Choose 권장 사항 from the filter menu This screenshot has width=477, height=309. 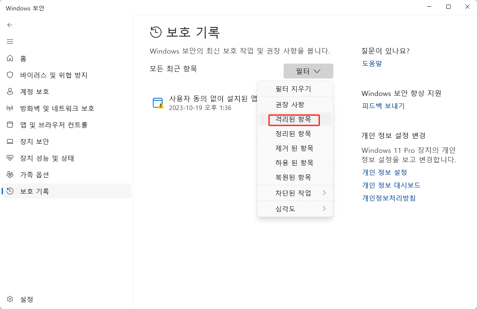[x=294, y=105]
